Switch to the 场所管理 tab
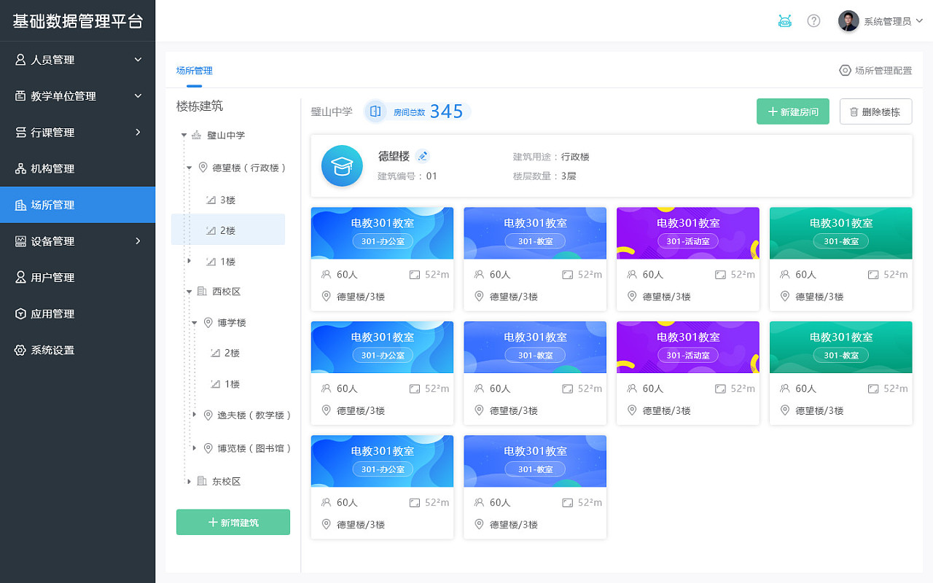 click(193, 70)
